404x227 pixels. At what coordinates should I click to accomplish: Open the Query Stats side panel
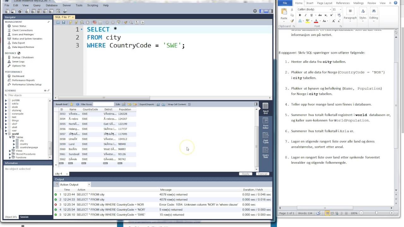(265, 152)
